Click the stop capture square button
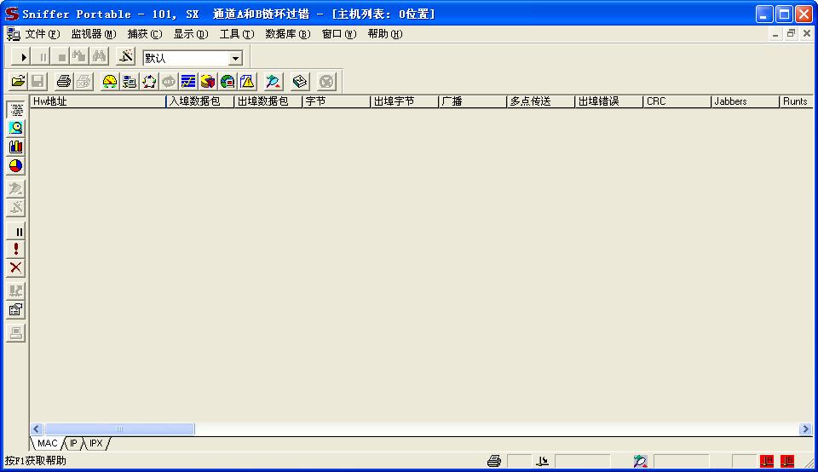The width and height of the screenshot is (818, 472). coord(61,57)
